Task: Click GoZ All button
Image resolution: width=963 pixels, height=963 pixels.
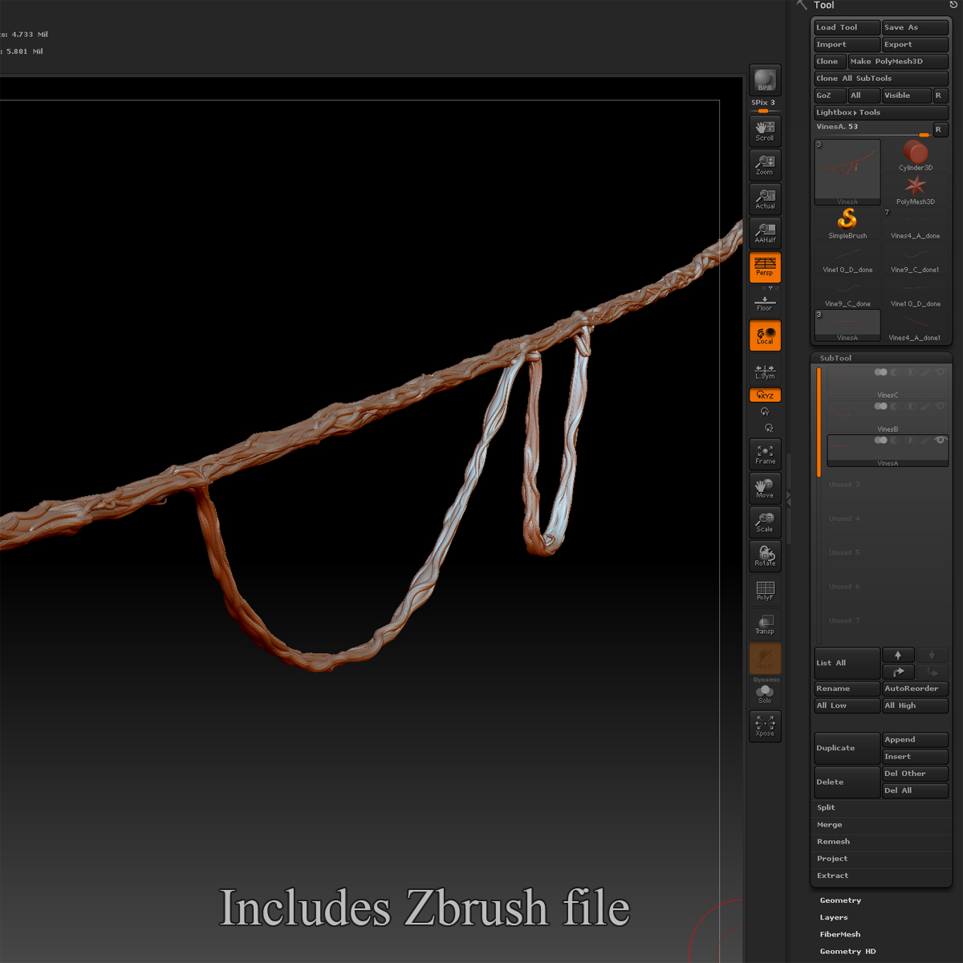Action: (x=863, y=95)
